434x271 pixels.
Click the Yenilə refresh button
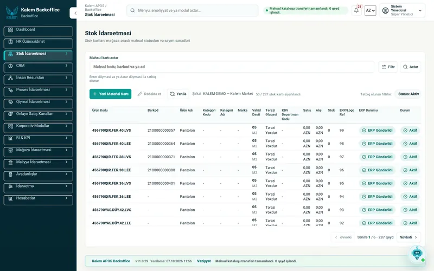coord(178,94)
